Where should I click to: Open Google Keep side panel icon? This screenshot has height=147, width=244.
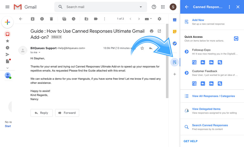click(175, 32)
